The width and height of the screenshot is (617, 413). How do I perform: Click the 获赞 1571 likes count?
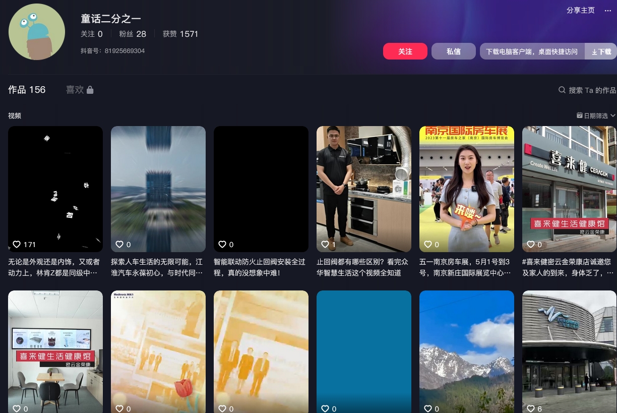click(180, 34)
